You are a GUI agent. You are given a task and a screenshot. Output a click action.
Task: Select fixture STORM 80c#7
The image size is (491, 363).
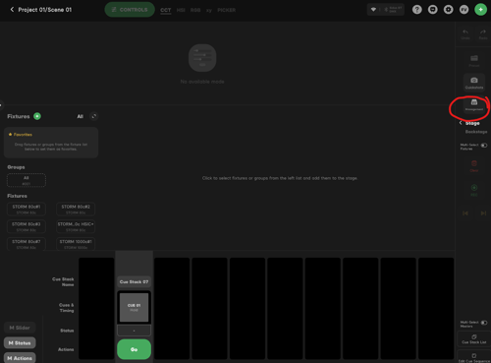[x=27, y=244]
